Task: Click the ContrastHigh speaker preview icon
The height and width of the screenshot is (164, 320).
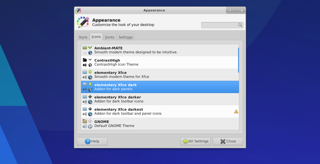Action: pyautogui.click(x=85, y=65)
